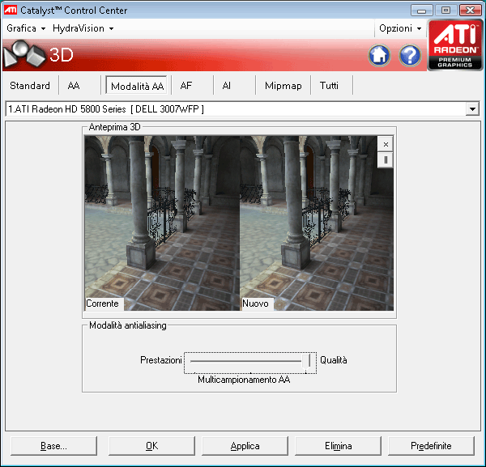The height and width of the screenshot is (467, 486).
Task: Pause the 3D preview animation
Action: [x=386, y=160]
